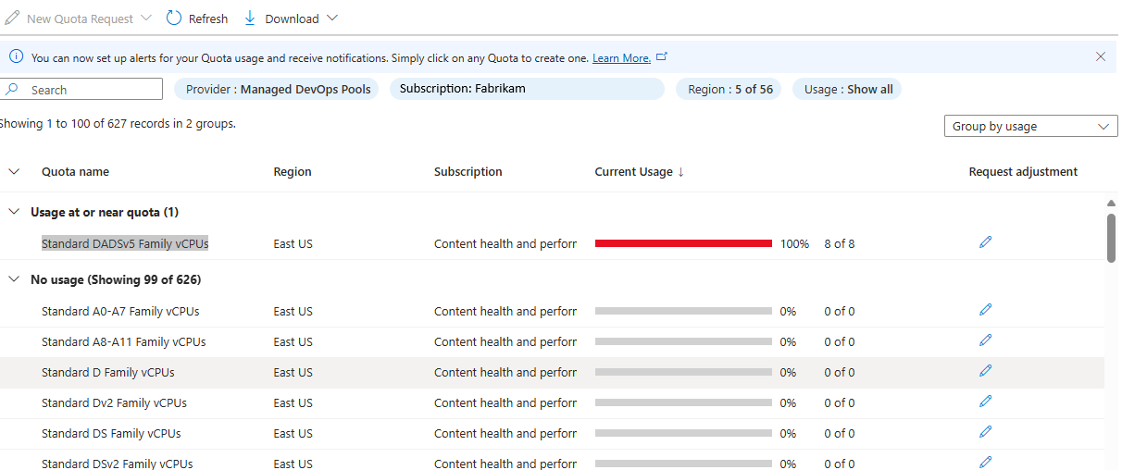The width and height of the screenshot is (1122, 470).
Task: Edit quota for Standard D Family vCPUs
Action: click(x=985, y=371)
